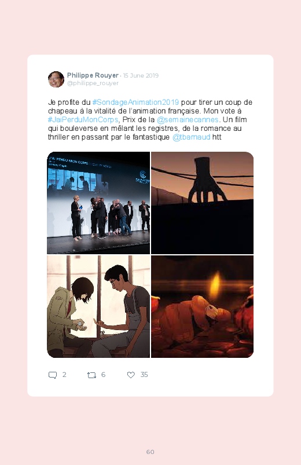Open the stage ceremony photo
The image size is (301, 465).
click(x=98, y=203)
